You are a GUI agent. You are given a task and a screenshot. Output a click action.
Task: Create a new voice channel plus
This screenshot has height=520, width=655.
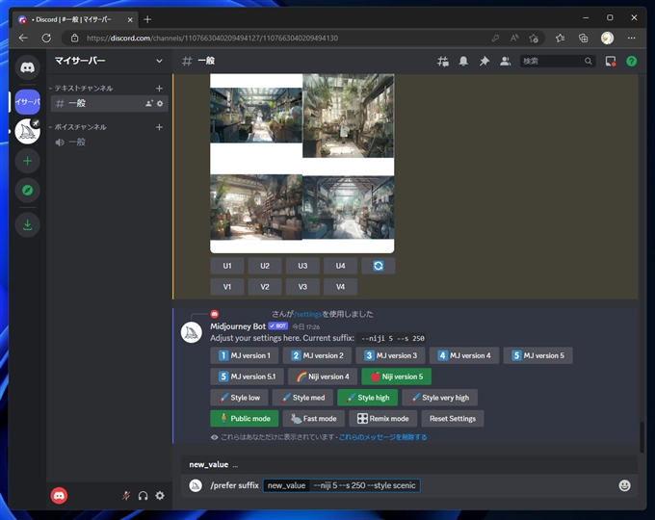pyautogui.click(x=159, y=127)
